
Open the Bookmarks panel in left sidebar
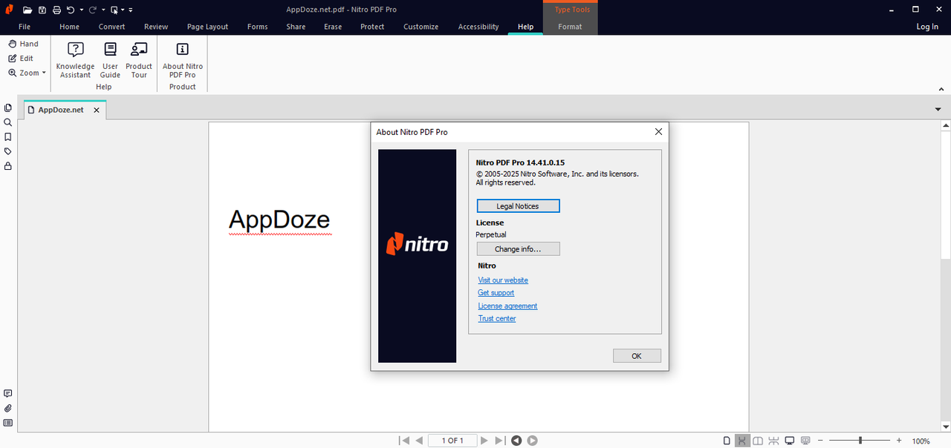tap(8, 137)
